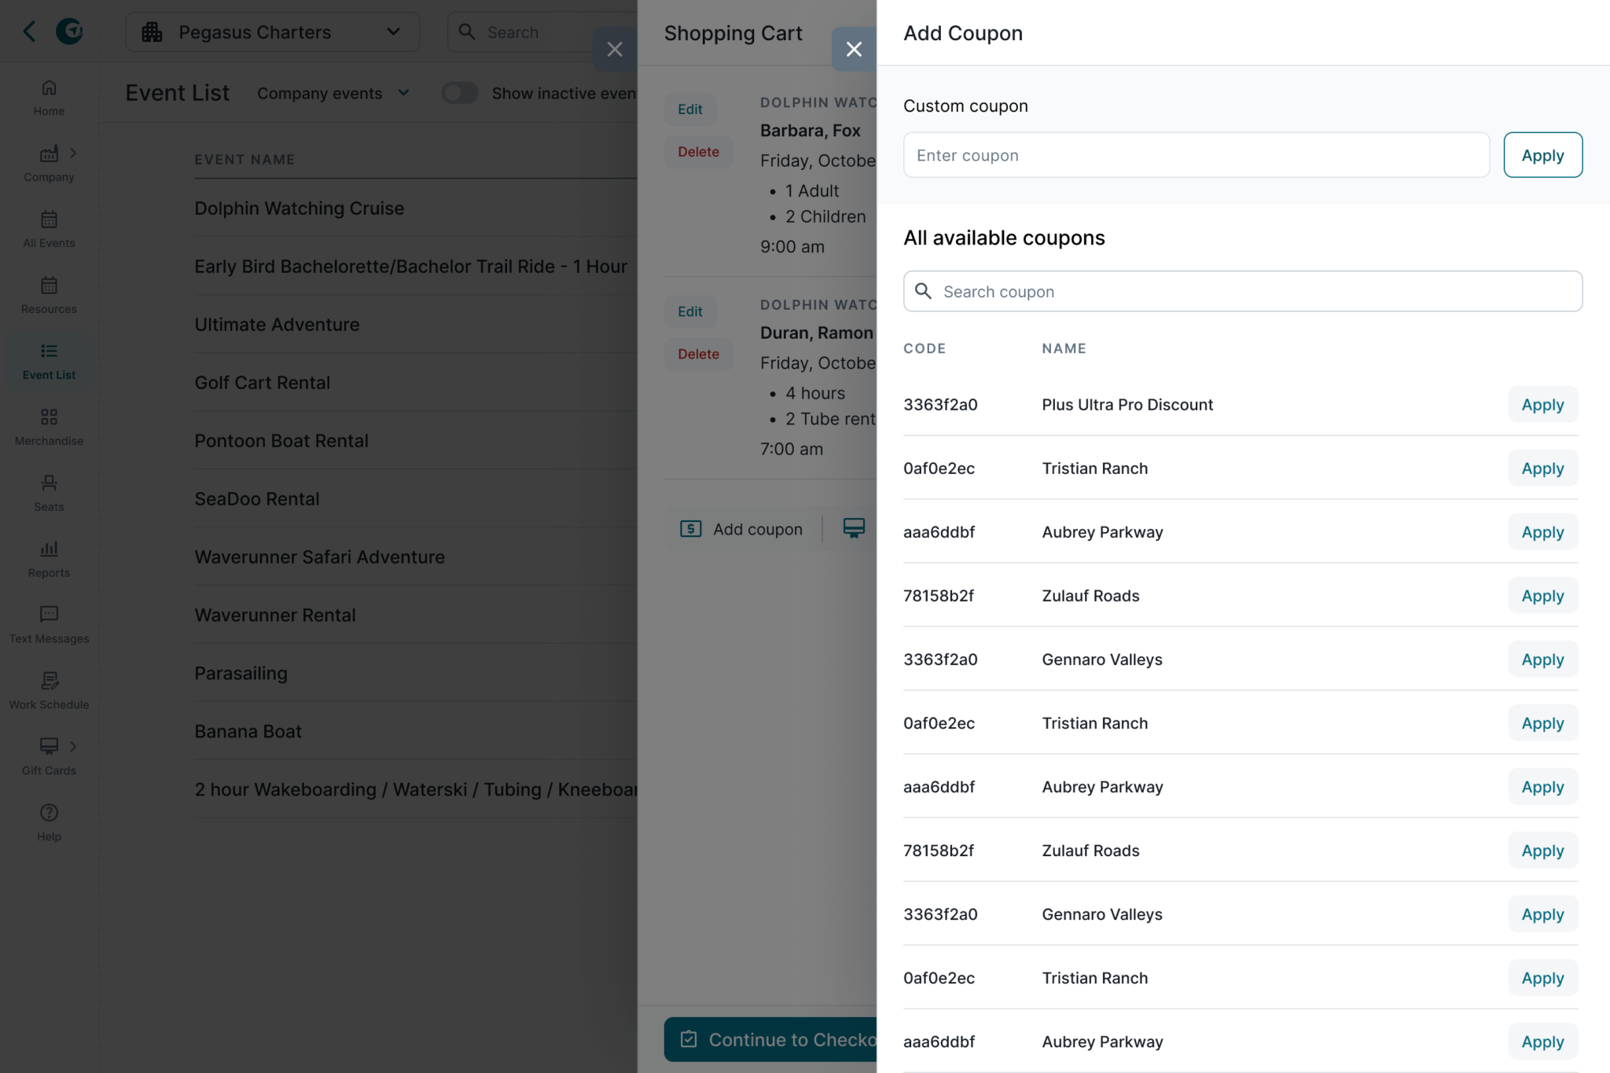
Task: Delete the Duran, Ramon cart item
Action: (x=697, y=354)
